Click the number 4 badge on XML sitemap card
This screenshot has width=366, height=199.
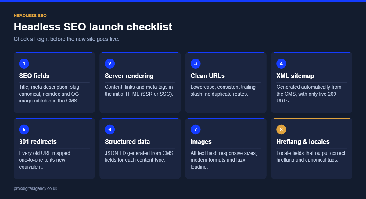[x=281, y=64]
